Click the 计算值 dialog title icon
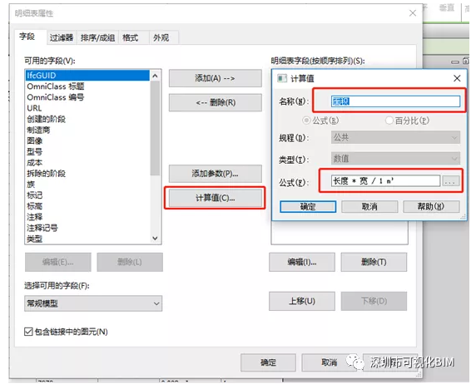The image size is (476, 389). pyautogui.click(x=282, y=78)
